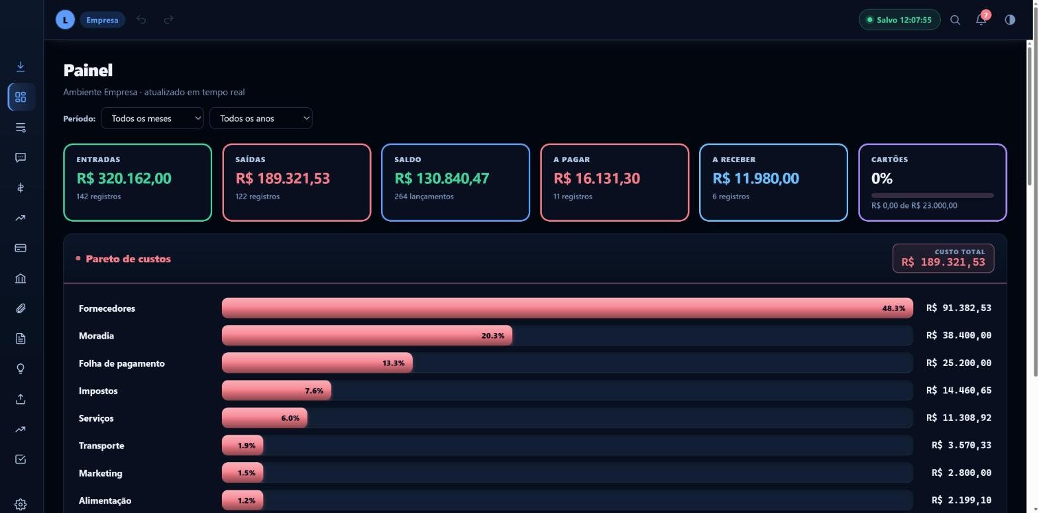
Task: Click the 'Painel' page title
Action: click(88, 70)
